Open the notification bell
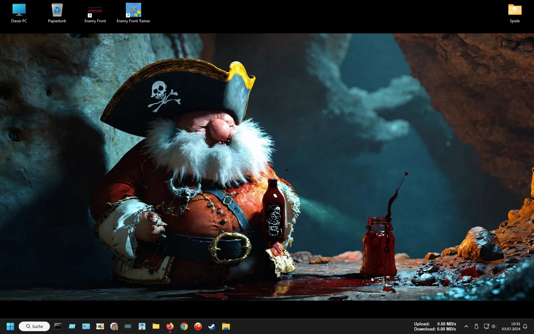This screenshot has width=534, height=334. click(x=525, y=326)
